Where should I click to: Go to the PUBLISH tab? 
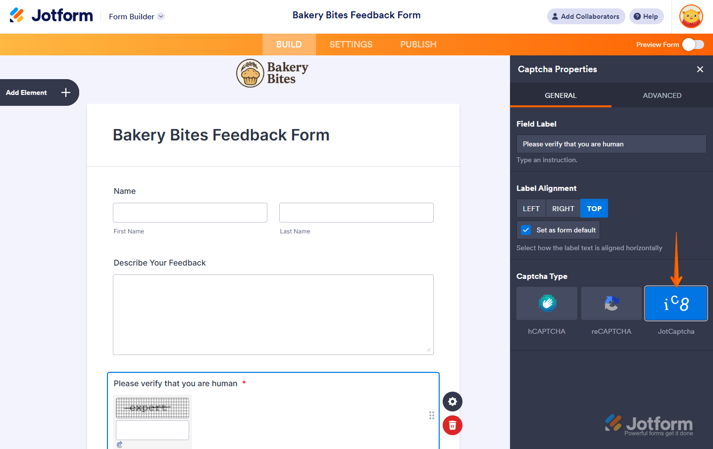tap(418, 45)
